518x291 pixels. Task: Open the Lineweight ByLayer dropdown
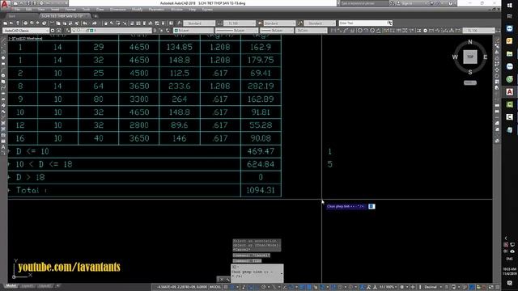[276, 31]
